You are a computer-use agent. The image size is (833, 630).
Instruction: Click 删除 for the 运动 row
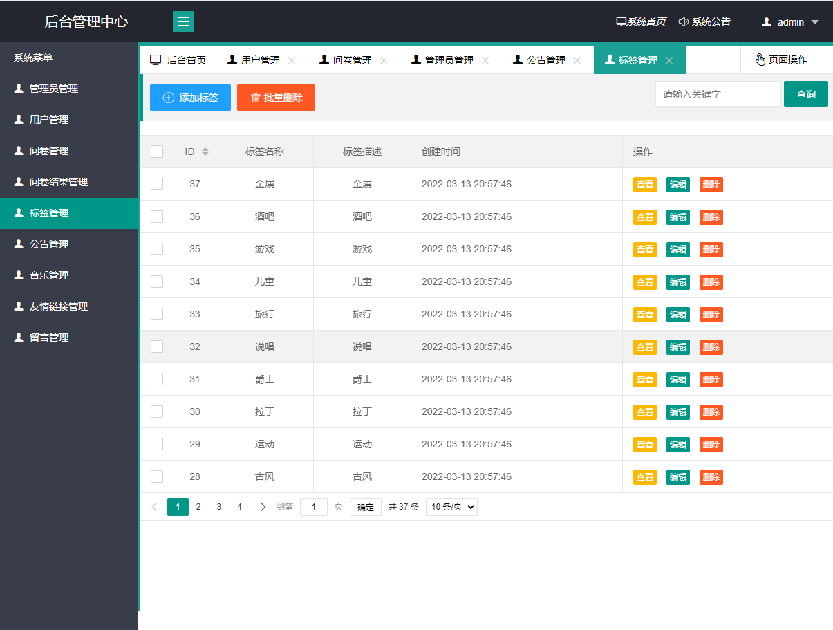tap(711, 445)
